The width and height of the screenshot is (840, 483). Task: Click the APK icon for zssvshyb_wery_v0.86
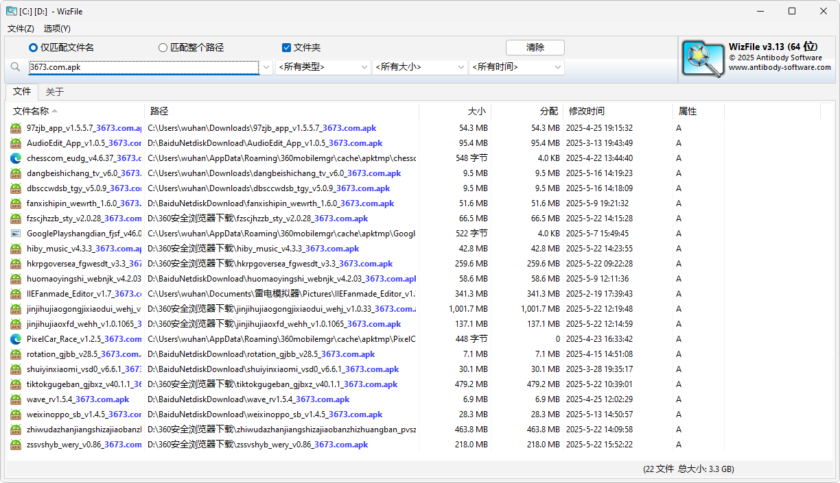[16, 445]
